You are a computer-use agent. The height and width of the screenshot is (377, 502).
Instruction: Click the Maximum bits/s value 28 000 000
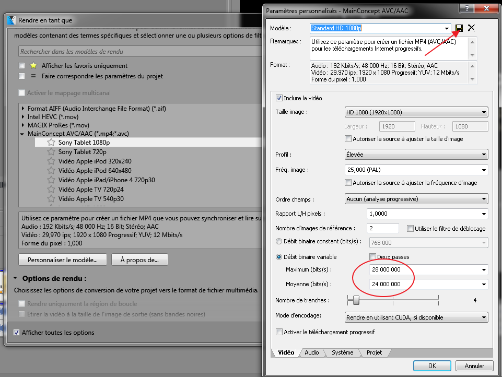pyautogui.click(x=386, y=269)
